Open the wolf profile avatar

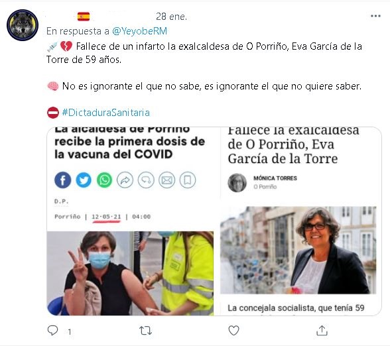click(x=23, y=25)
